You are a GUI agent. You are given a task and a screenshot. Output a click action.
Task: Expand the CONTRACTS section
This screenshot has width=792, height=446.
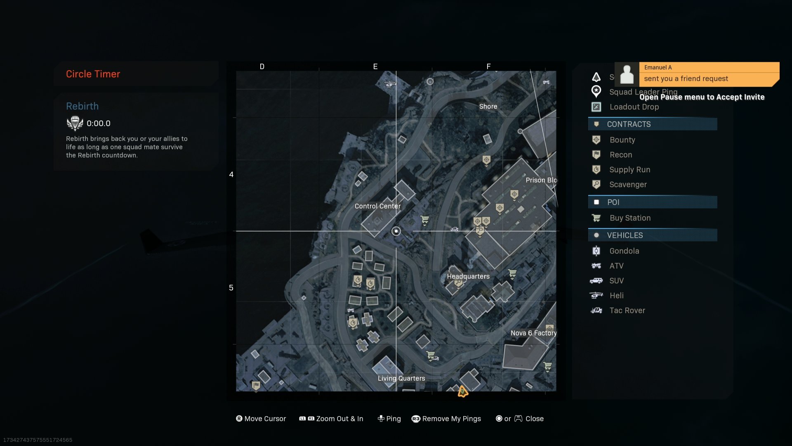pyautogui.click(x=652, y=123)
